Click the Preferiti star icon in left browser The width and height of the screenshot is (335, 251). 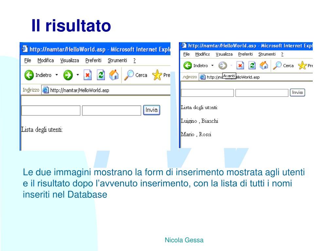click(157, 75)
